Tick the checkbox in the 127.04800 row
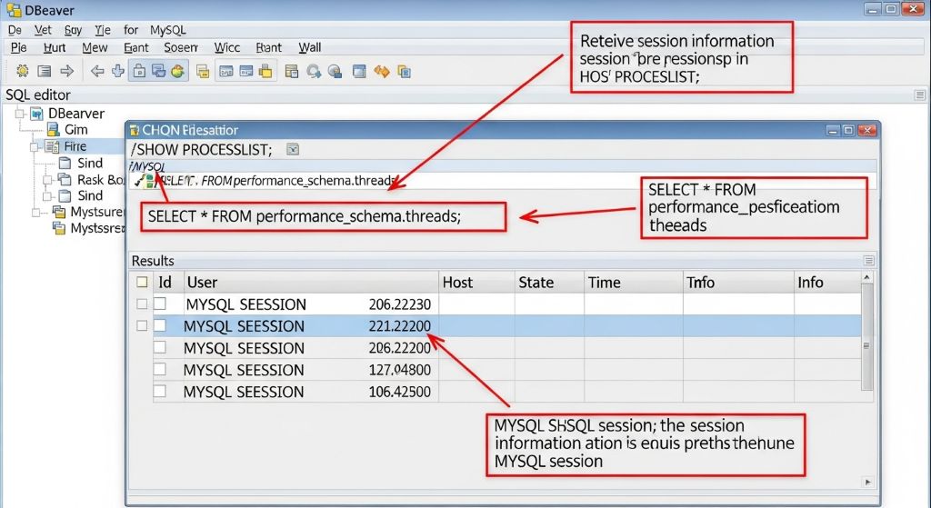 point(160,369)
